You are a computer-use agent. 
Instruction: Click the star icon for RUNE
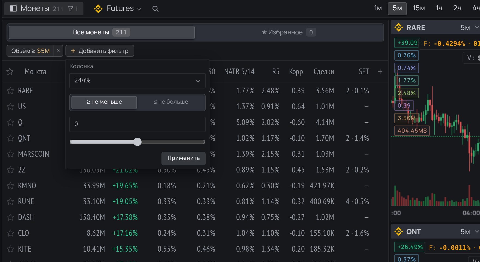point(10,201)
